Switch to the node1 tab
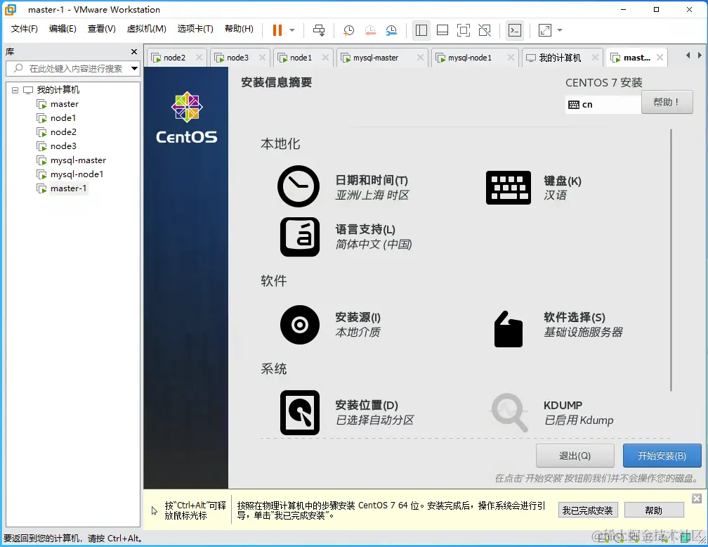The height and width of the screenshot is (547, 708). [x=301, y=58]
